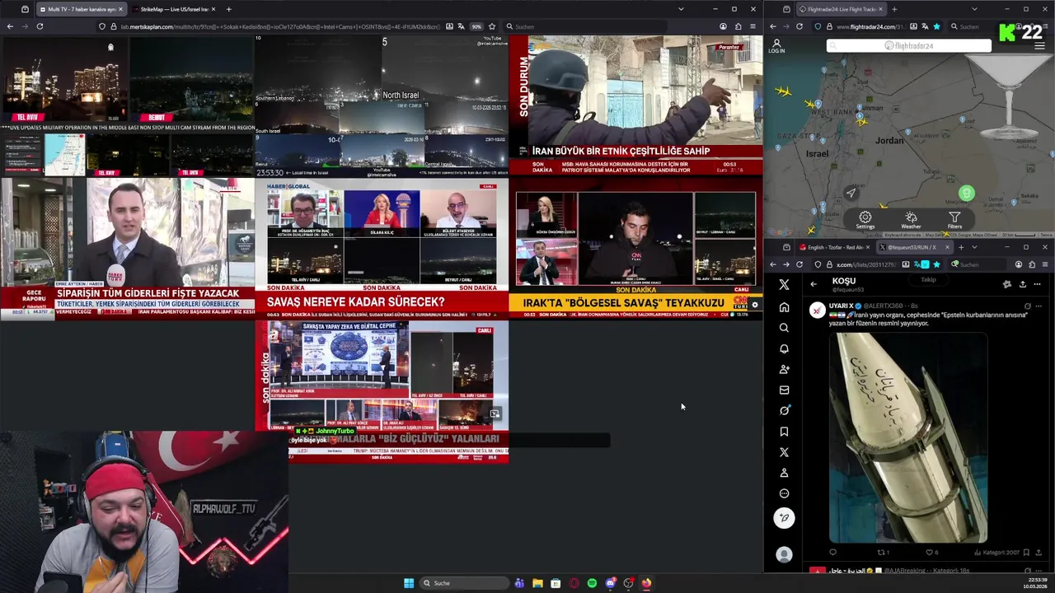1055x593 pixels.
Task: Open Home in X sidebar
Action: tap(784, 307)
